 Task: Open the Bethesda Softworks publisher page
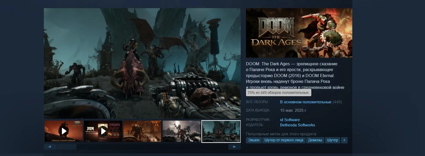[297, 125]
